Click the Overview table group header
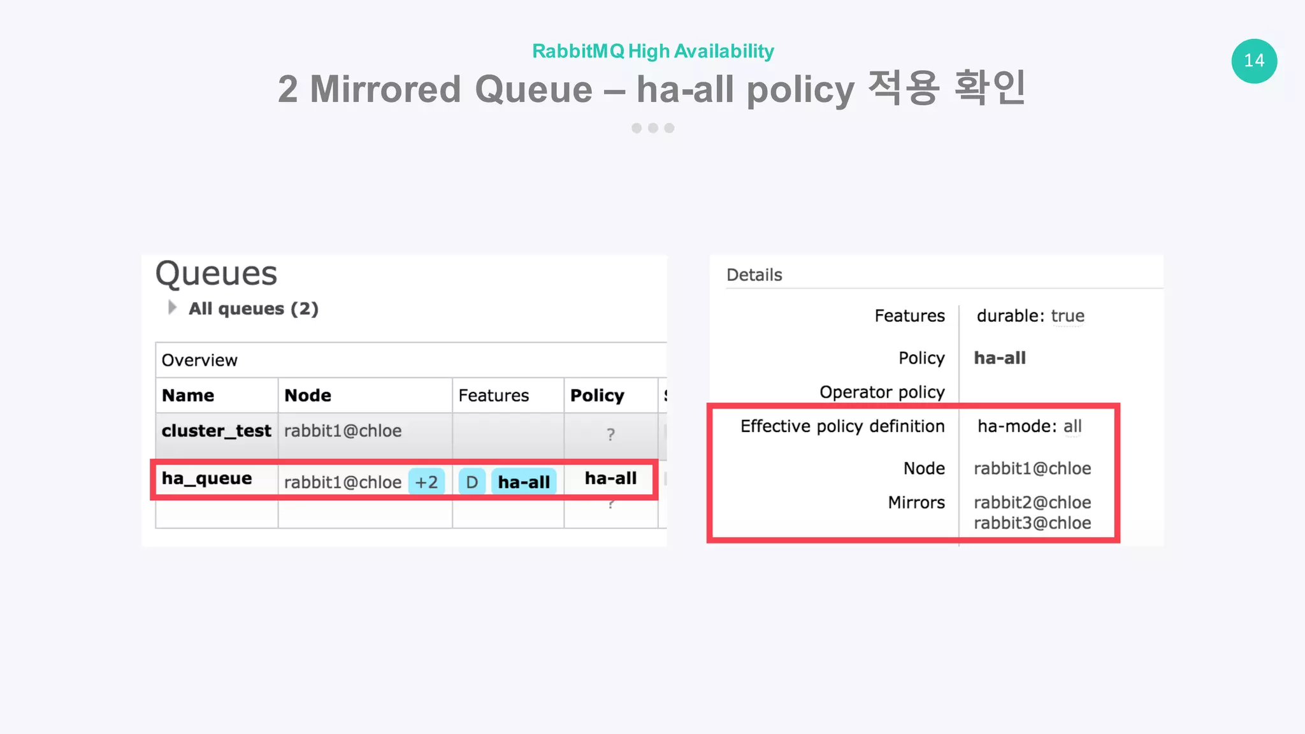The width and height of the screenshot is (1305, 734). [x=199, y=360]
